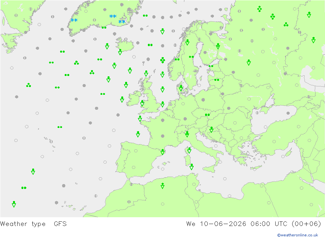Click the grey overcast dot over central France
The width and height of the screenshot is (325, 238).
(163, 136)
